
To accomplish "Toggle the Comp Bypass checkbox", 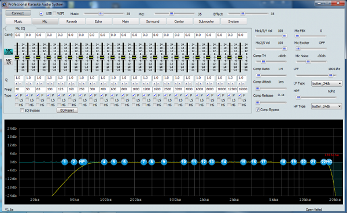I will (x=257, y=109).
